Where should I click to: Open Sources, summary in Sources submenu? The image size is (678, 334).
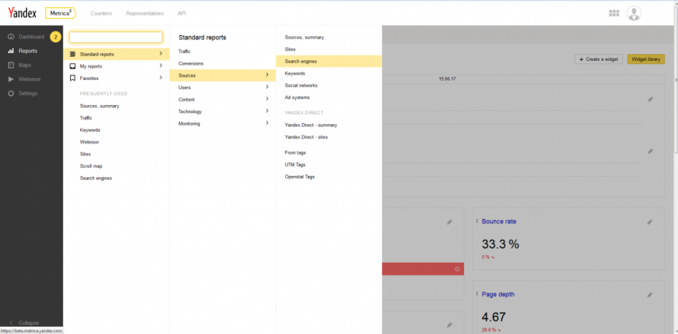pyautogui.click(x=305, y=38)
